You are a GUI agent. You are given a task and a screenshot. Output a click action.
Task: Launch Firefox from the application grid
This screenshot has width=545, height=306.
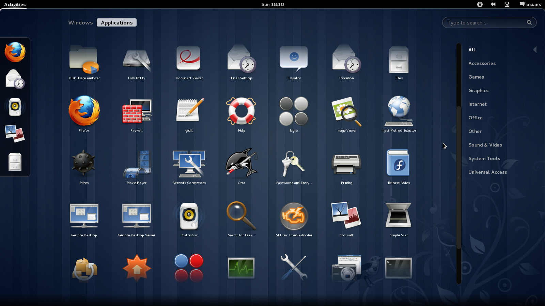pyautogui.click(x=84, y=112)
